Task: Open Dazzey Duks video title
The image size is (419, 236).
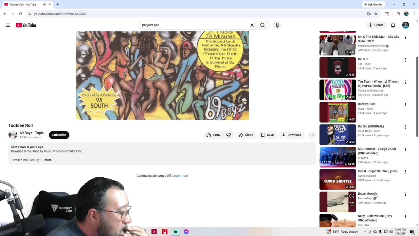Action: pyautogui.click(x=367, y=104)
